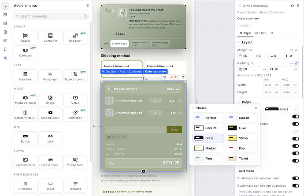The image size is (304, 196).
Task: Click the AI button on element toolbar
Action: coord(174,77)
